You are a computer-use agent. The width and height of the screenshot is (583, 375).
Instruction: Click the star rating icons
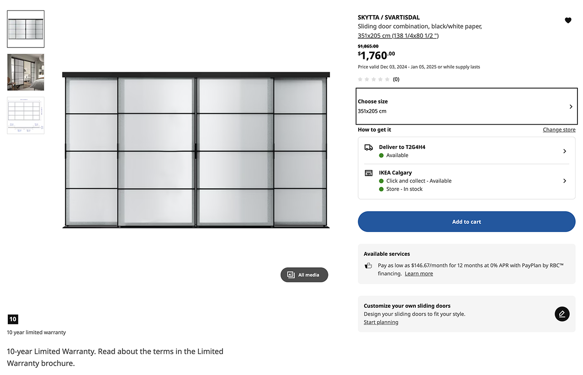[x=373, y=79]
